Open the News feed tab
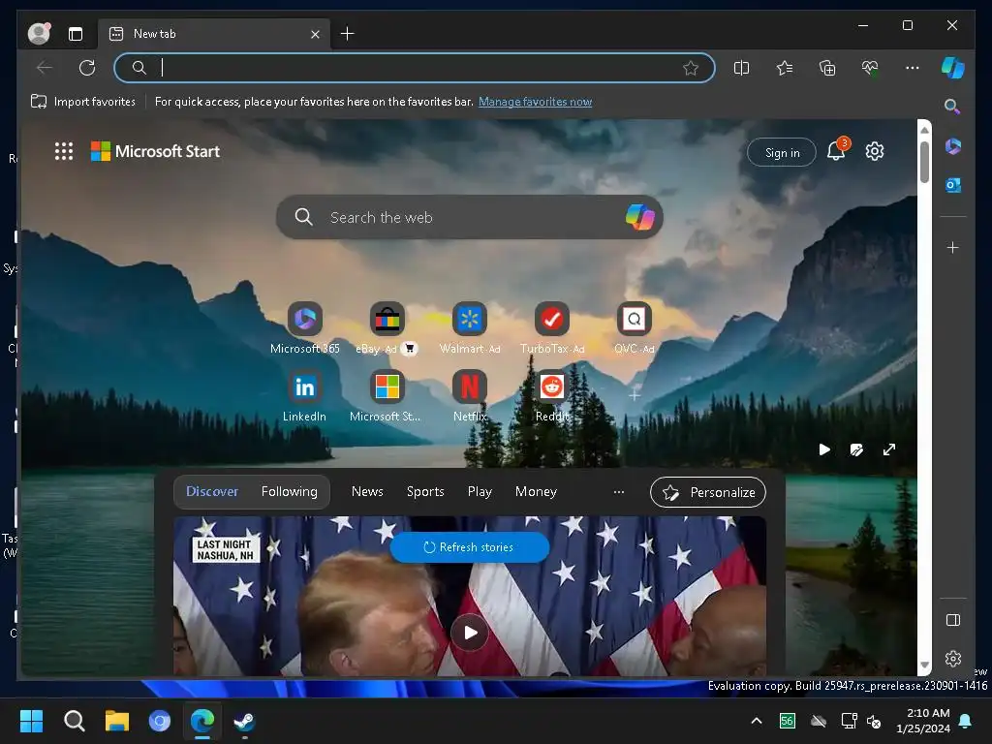Viewport: 992px width, 744px height. [x=367, y=491]
